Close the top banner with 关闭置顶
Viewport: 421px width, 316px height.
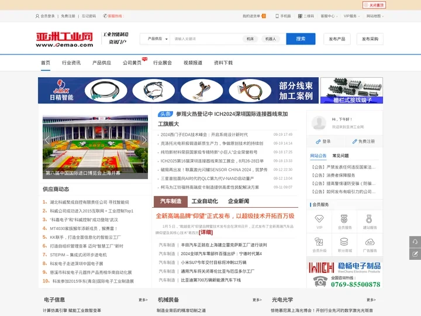tap(374, 5)
